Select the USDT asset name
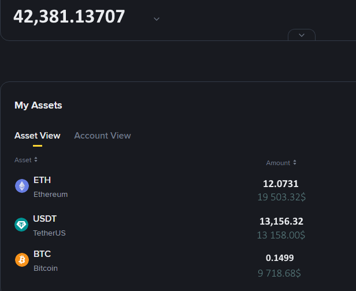Screen dimensions: 356x291 coord(44,219)
